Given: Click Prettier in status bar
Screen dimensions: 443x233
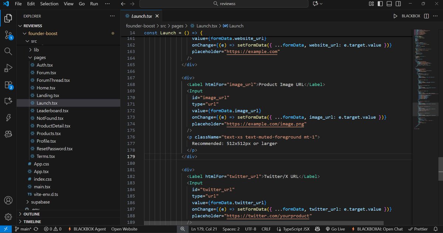Looking at the screenshot, I should point(418,229).
